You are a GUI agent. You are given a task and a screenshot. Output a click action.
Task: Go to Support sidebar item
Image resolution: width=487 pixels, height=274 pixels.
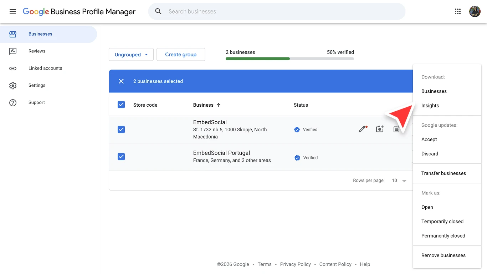(x=48, y=103)
